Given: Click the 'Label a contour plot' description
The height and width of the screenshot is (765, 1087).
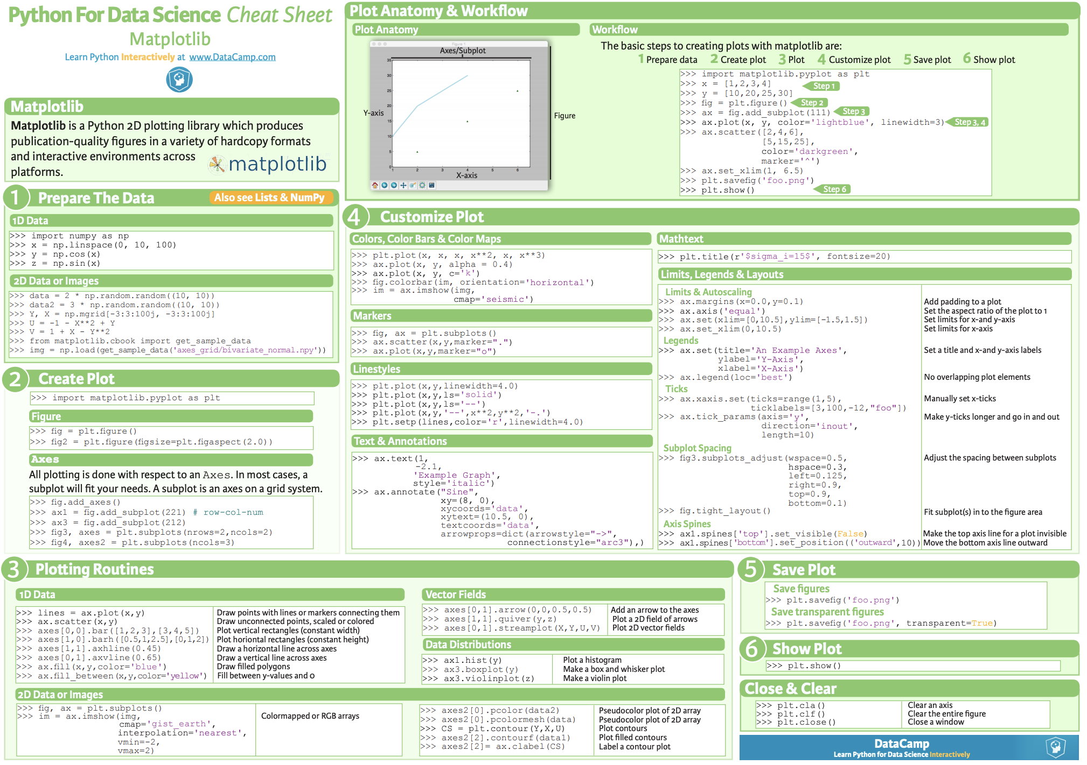Looking at the screenshot, I should click(635, 747).
